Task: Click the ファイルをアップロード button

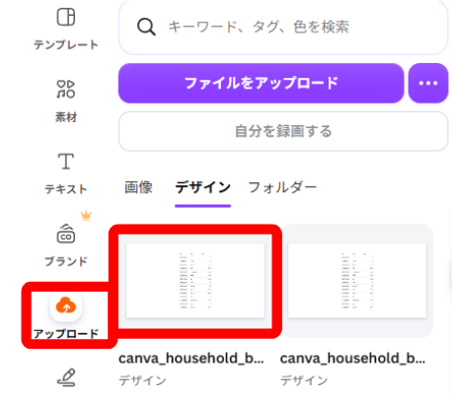Action: tap(262, 83)
